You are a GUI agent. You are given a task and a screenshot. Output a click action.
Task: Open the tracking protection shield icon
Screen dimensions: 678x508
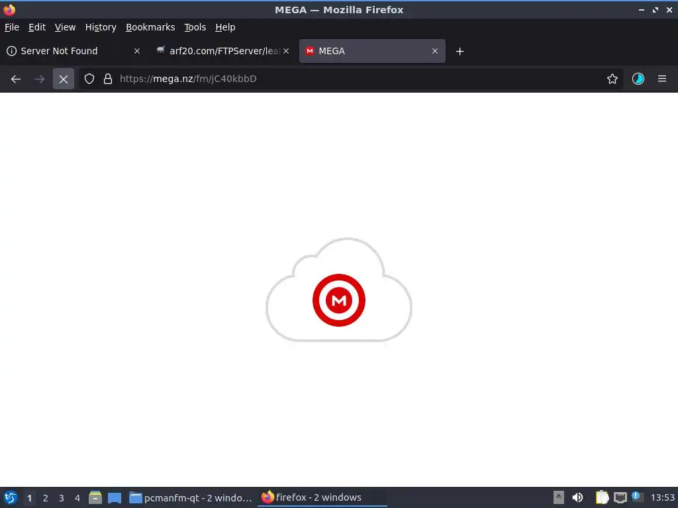coord(89,79)
